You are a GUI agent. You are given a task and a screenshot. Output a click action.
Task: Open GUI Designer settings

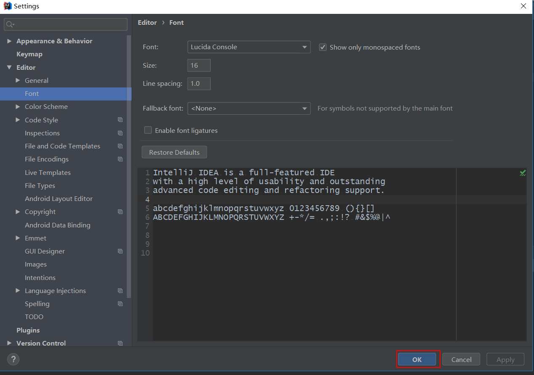pos(45,251)
